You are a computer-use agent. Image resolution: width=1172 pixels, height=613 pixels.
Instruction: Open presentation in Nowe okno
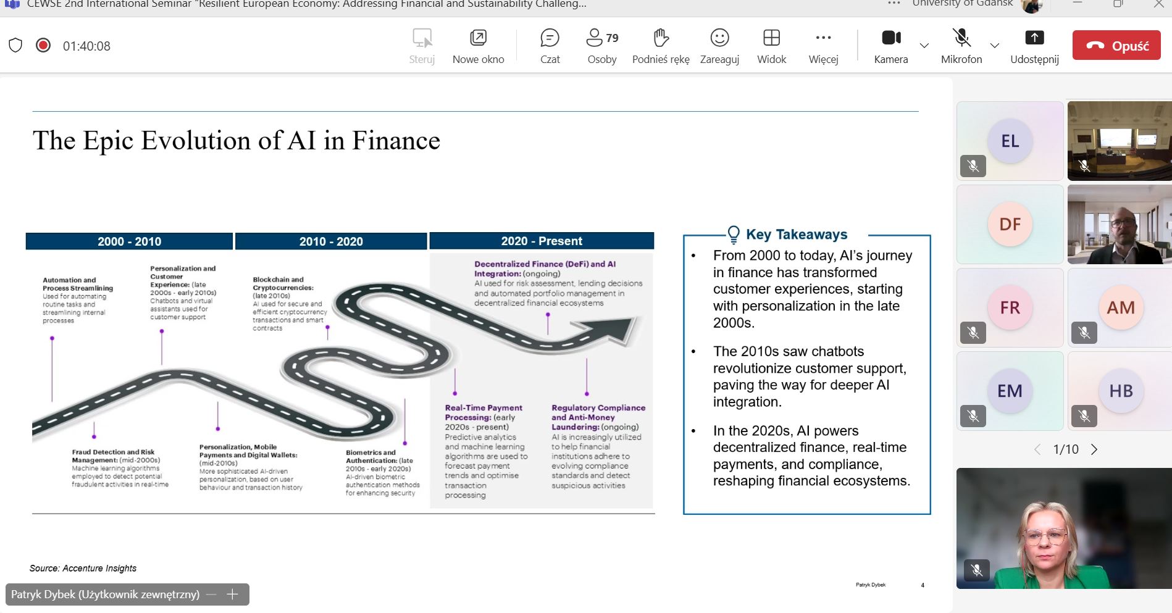coord(478,46)
